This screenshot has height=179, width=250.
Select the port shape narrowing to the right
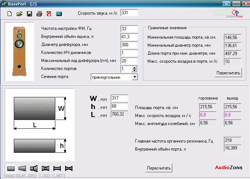pos(22,168)
